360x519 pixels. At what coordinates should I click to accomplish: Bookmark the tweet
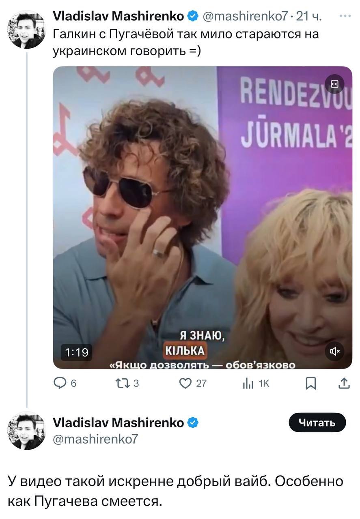click(310, 383)
